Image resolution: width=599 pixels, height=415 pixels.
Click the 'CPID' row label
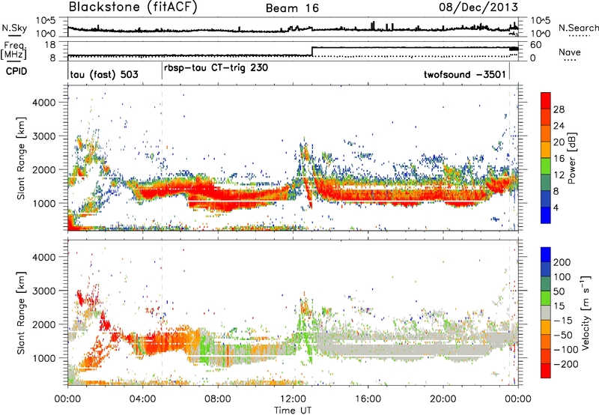pos(16,71)
